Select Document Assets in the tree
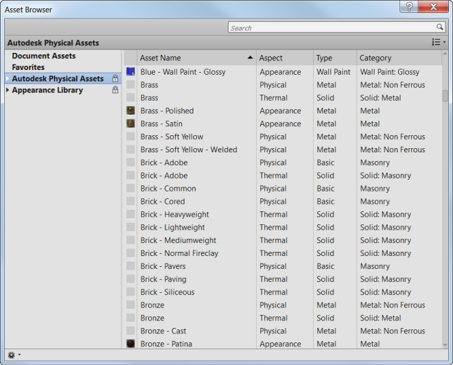The image size is (453, 365). (44, 56)
